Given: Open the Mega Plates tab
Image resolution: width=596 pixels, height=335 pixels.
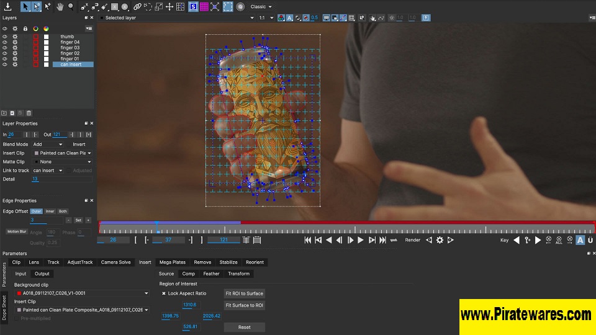Looking at the screenshot, I should coord(172,262).
